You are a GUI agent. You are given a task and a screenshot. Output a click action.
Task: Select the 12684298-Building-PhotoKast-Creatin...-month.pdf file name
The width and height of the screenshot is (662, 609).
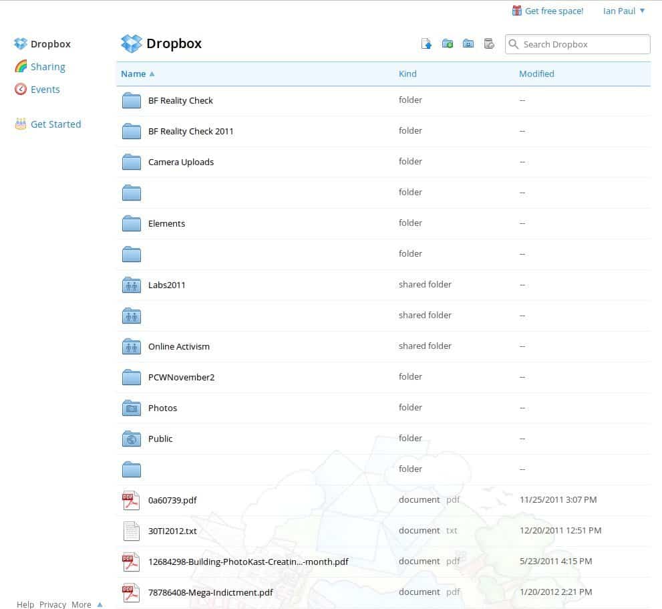[249, 562]
